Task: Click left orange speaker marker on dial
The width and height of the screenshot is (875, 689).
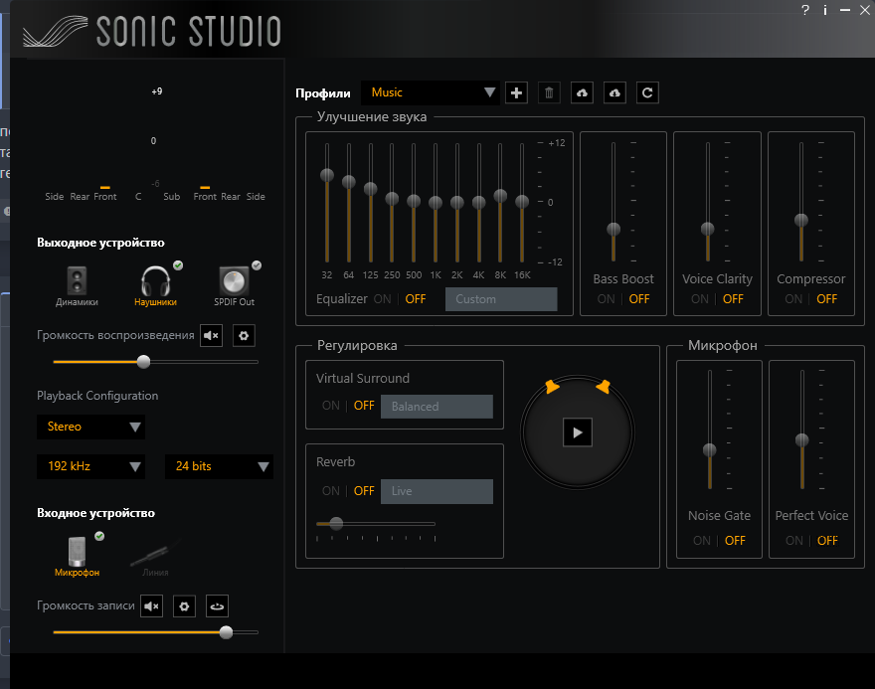Action: (552, 387)
